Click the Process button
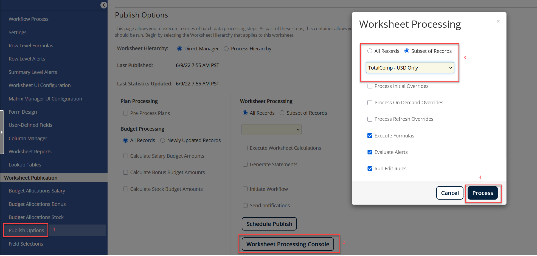This screenshot has width=537, height=256. tap(483, 193)
